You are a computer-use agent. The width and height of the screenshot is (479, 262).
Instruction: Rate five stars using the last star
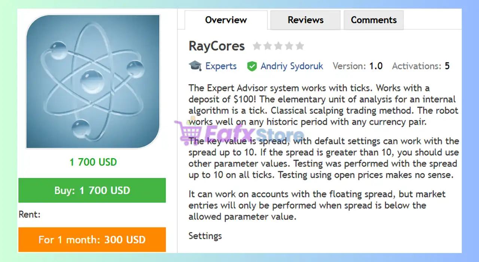(x=300, y=46)
